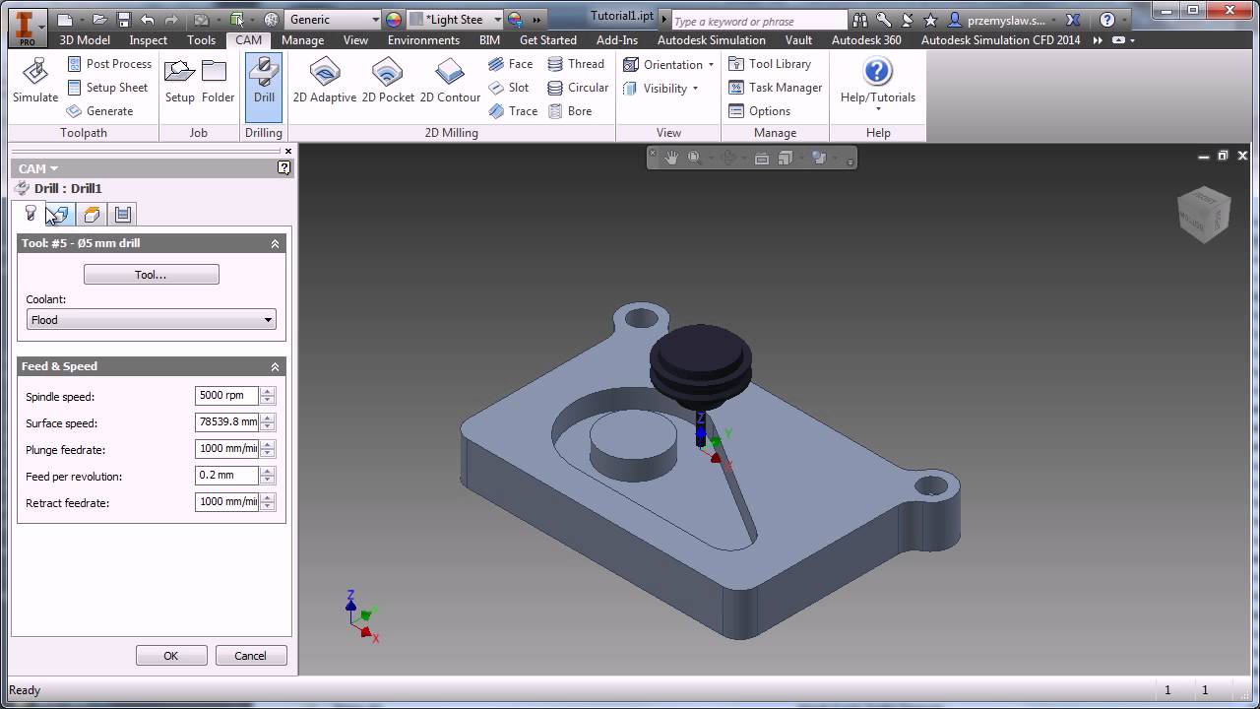Screen dimensions: 1260x709
Task: Click the Simulate toolpath icon
Action: click(x=35, y=81)
